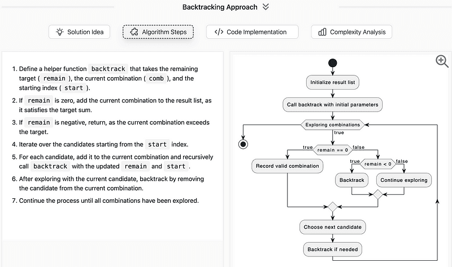Click the 'Call backtrack with initial parameters' node
Viewport: 452px width, 267px height.
pyautogui.click(x=332, y=105)
